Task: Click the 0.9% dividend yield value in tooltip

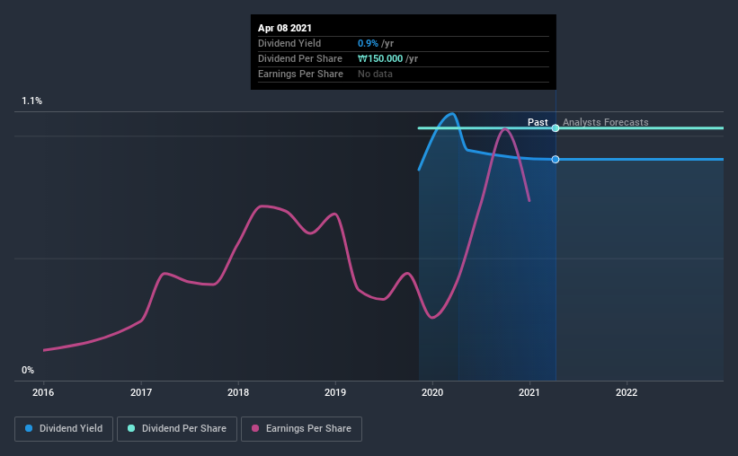Action: [x=368, y=43]
